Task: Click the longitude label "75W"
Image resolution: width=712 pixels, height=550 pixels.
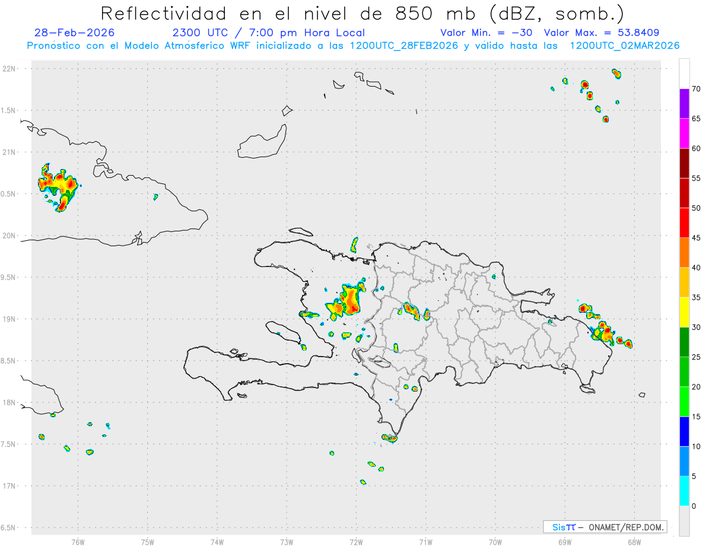Action: click(148, 542)
